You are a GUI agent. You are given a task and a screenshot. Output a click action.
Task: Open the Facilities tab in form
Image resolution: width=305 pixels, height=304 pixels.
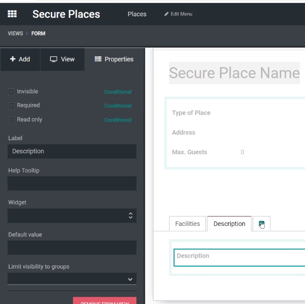click(x=188, y=224)
